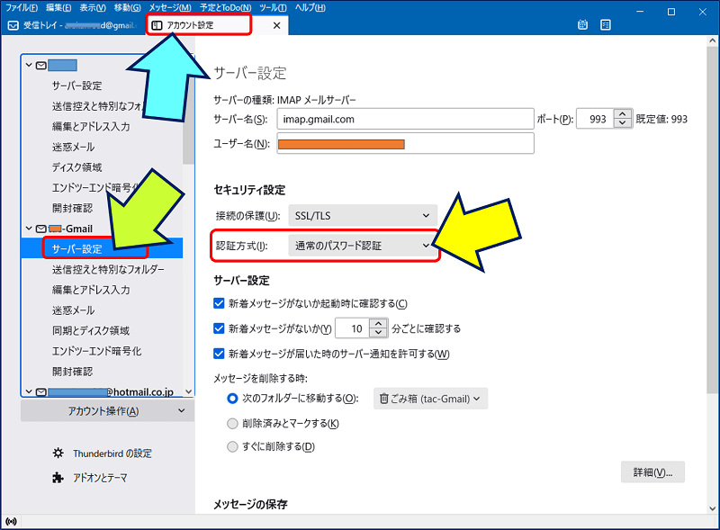Open 認証方式 dropdown
The image size is (720, 530).
pos(363,246)
